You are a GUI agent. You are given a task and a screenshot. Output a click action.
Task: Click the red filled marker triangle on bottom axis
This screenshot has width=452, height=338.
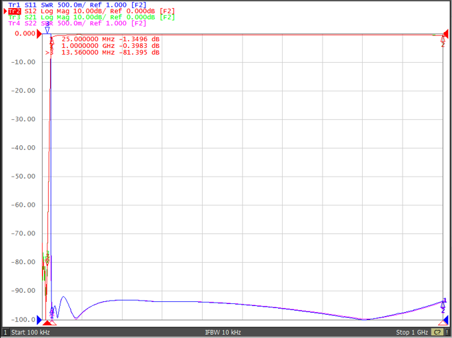(47, 323)
